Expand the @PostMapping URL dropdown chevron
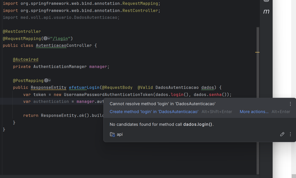The image size is (296, 178). 49,80
